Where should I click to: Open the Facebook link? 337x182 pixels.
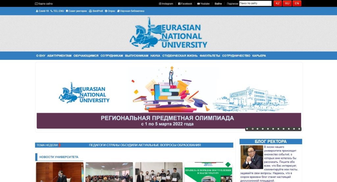point(185,4)
